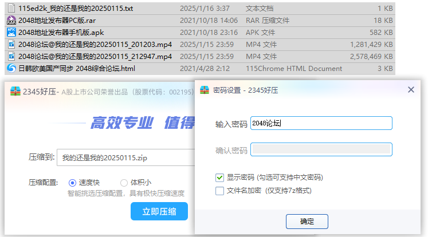
Task: Click the size 582 KB
Action: (382, 33)
